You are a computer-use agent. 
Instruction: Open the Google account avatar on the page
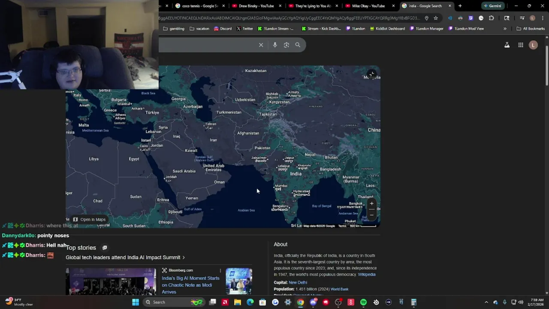tap(533, 45)
